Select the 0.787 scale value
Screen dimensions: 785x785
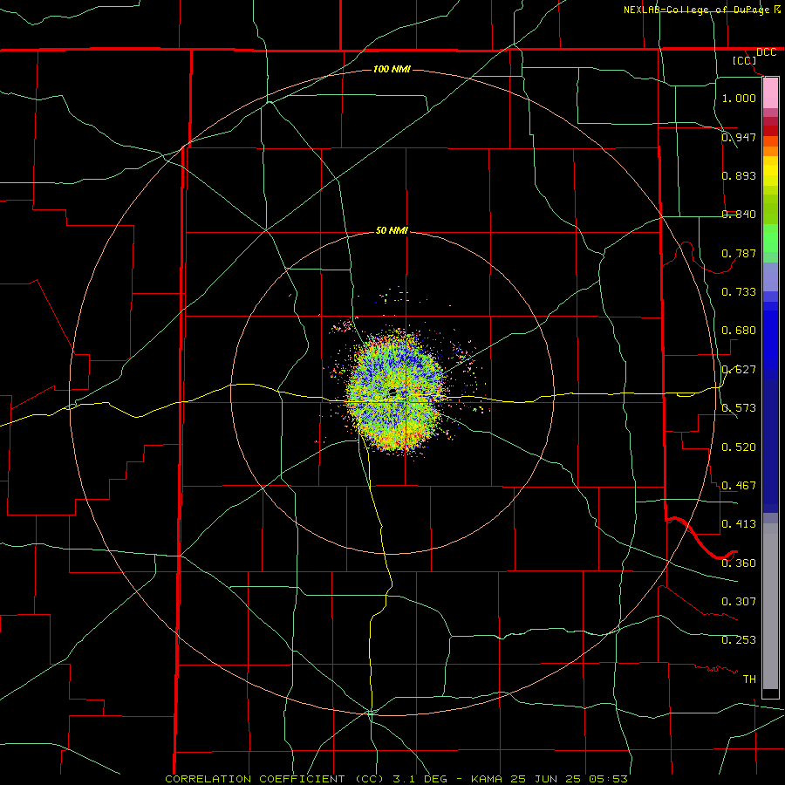[739, 253]
